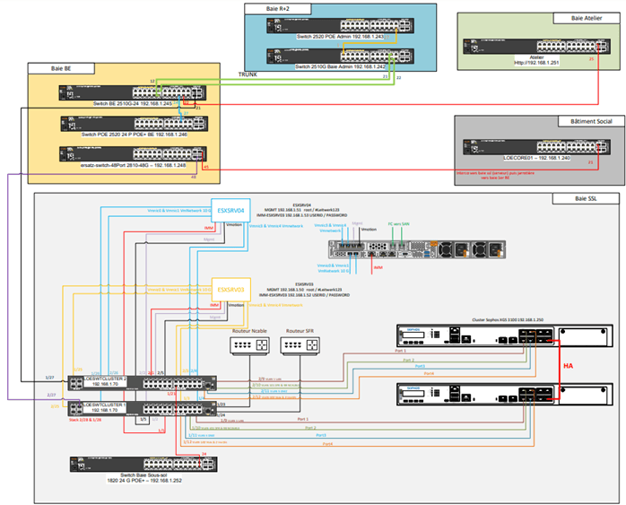
Task: Select the LOESWITCLUSTER 1 switch
Action: coord(139,410)
